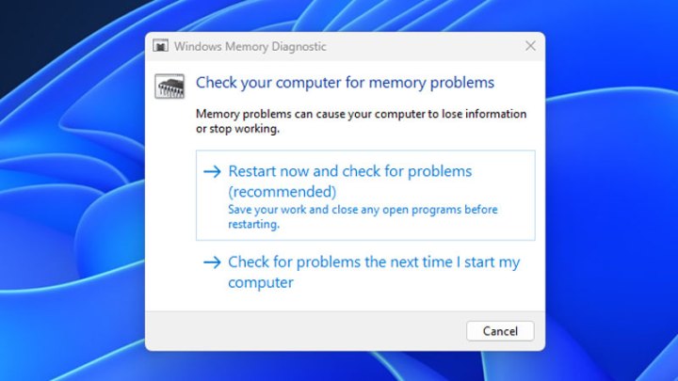Click the large memory chip icon beside heading
Screen dimensions: 678x381
tap(169, 86)
